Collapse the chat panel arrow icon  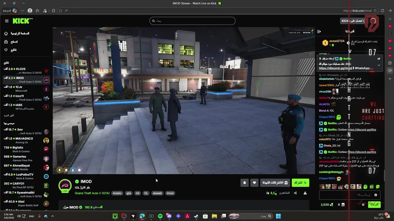point(319,31)
